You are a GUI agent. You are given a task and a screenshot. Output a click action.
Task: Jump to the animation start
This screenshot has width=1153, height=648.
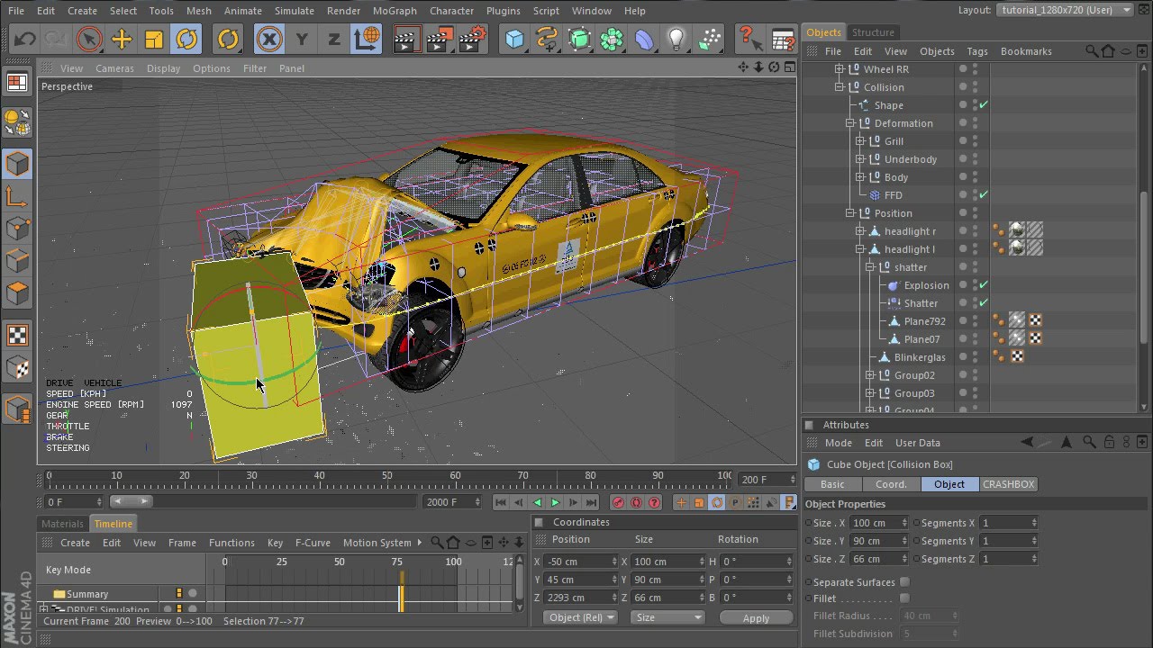(501, 502)
